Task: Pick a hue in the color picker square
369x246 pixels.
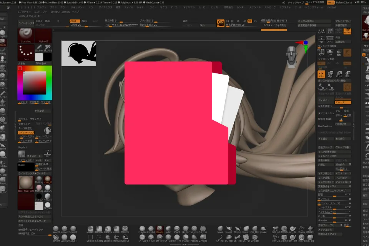Action: click(35, 83)
